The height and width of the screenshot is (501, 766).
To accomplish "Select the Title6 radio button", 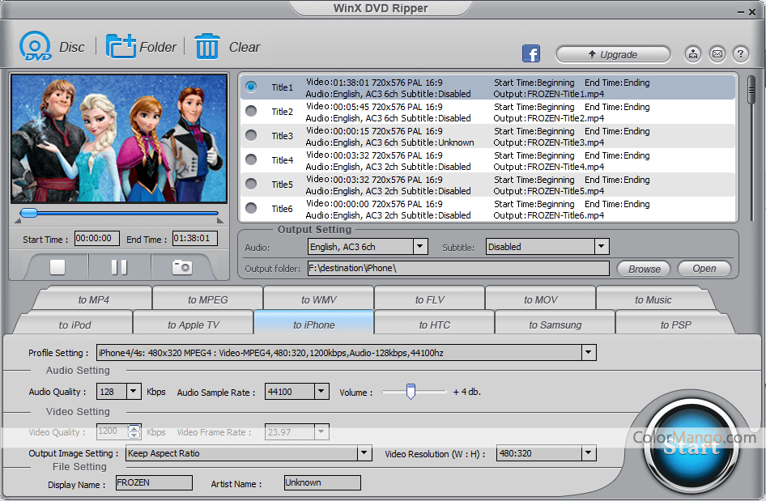I will [251, 208].
